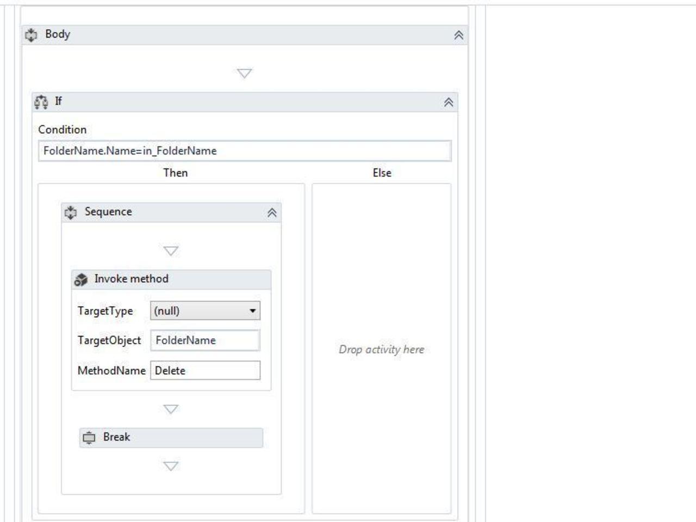Click the Body title text
Viewport: 696px width, 522px height.
(58, 34)
